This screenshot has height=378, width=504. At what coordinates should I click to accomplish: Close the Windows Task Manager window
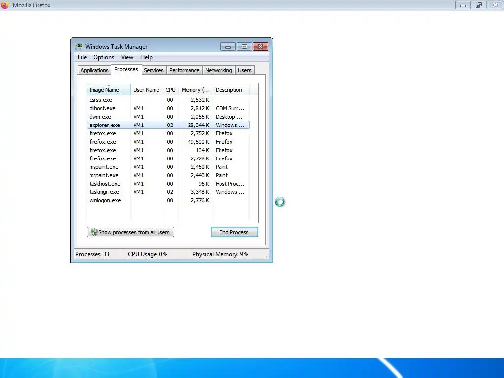261,47
